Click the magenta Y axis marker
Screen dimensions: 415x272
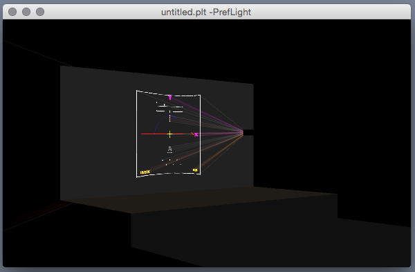[x=170, y=98]
